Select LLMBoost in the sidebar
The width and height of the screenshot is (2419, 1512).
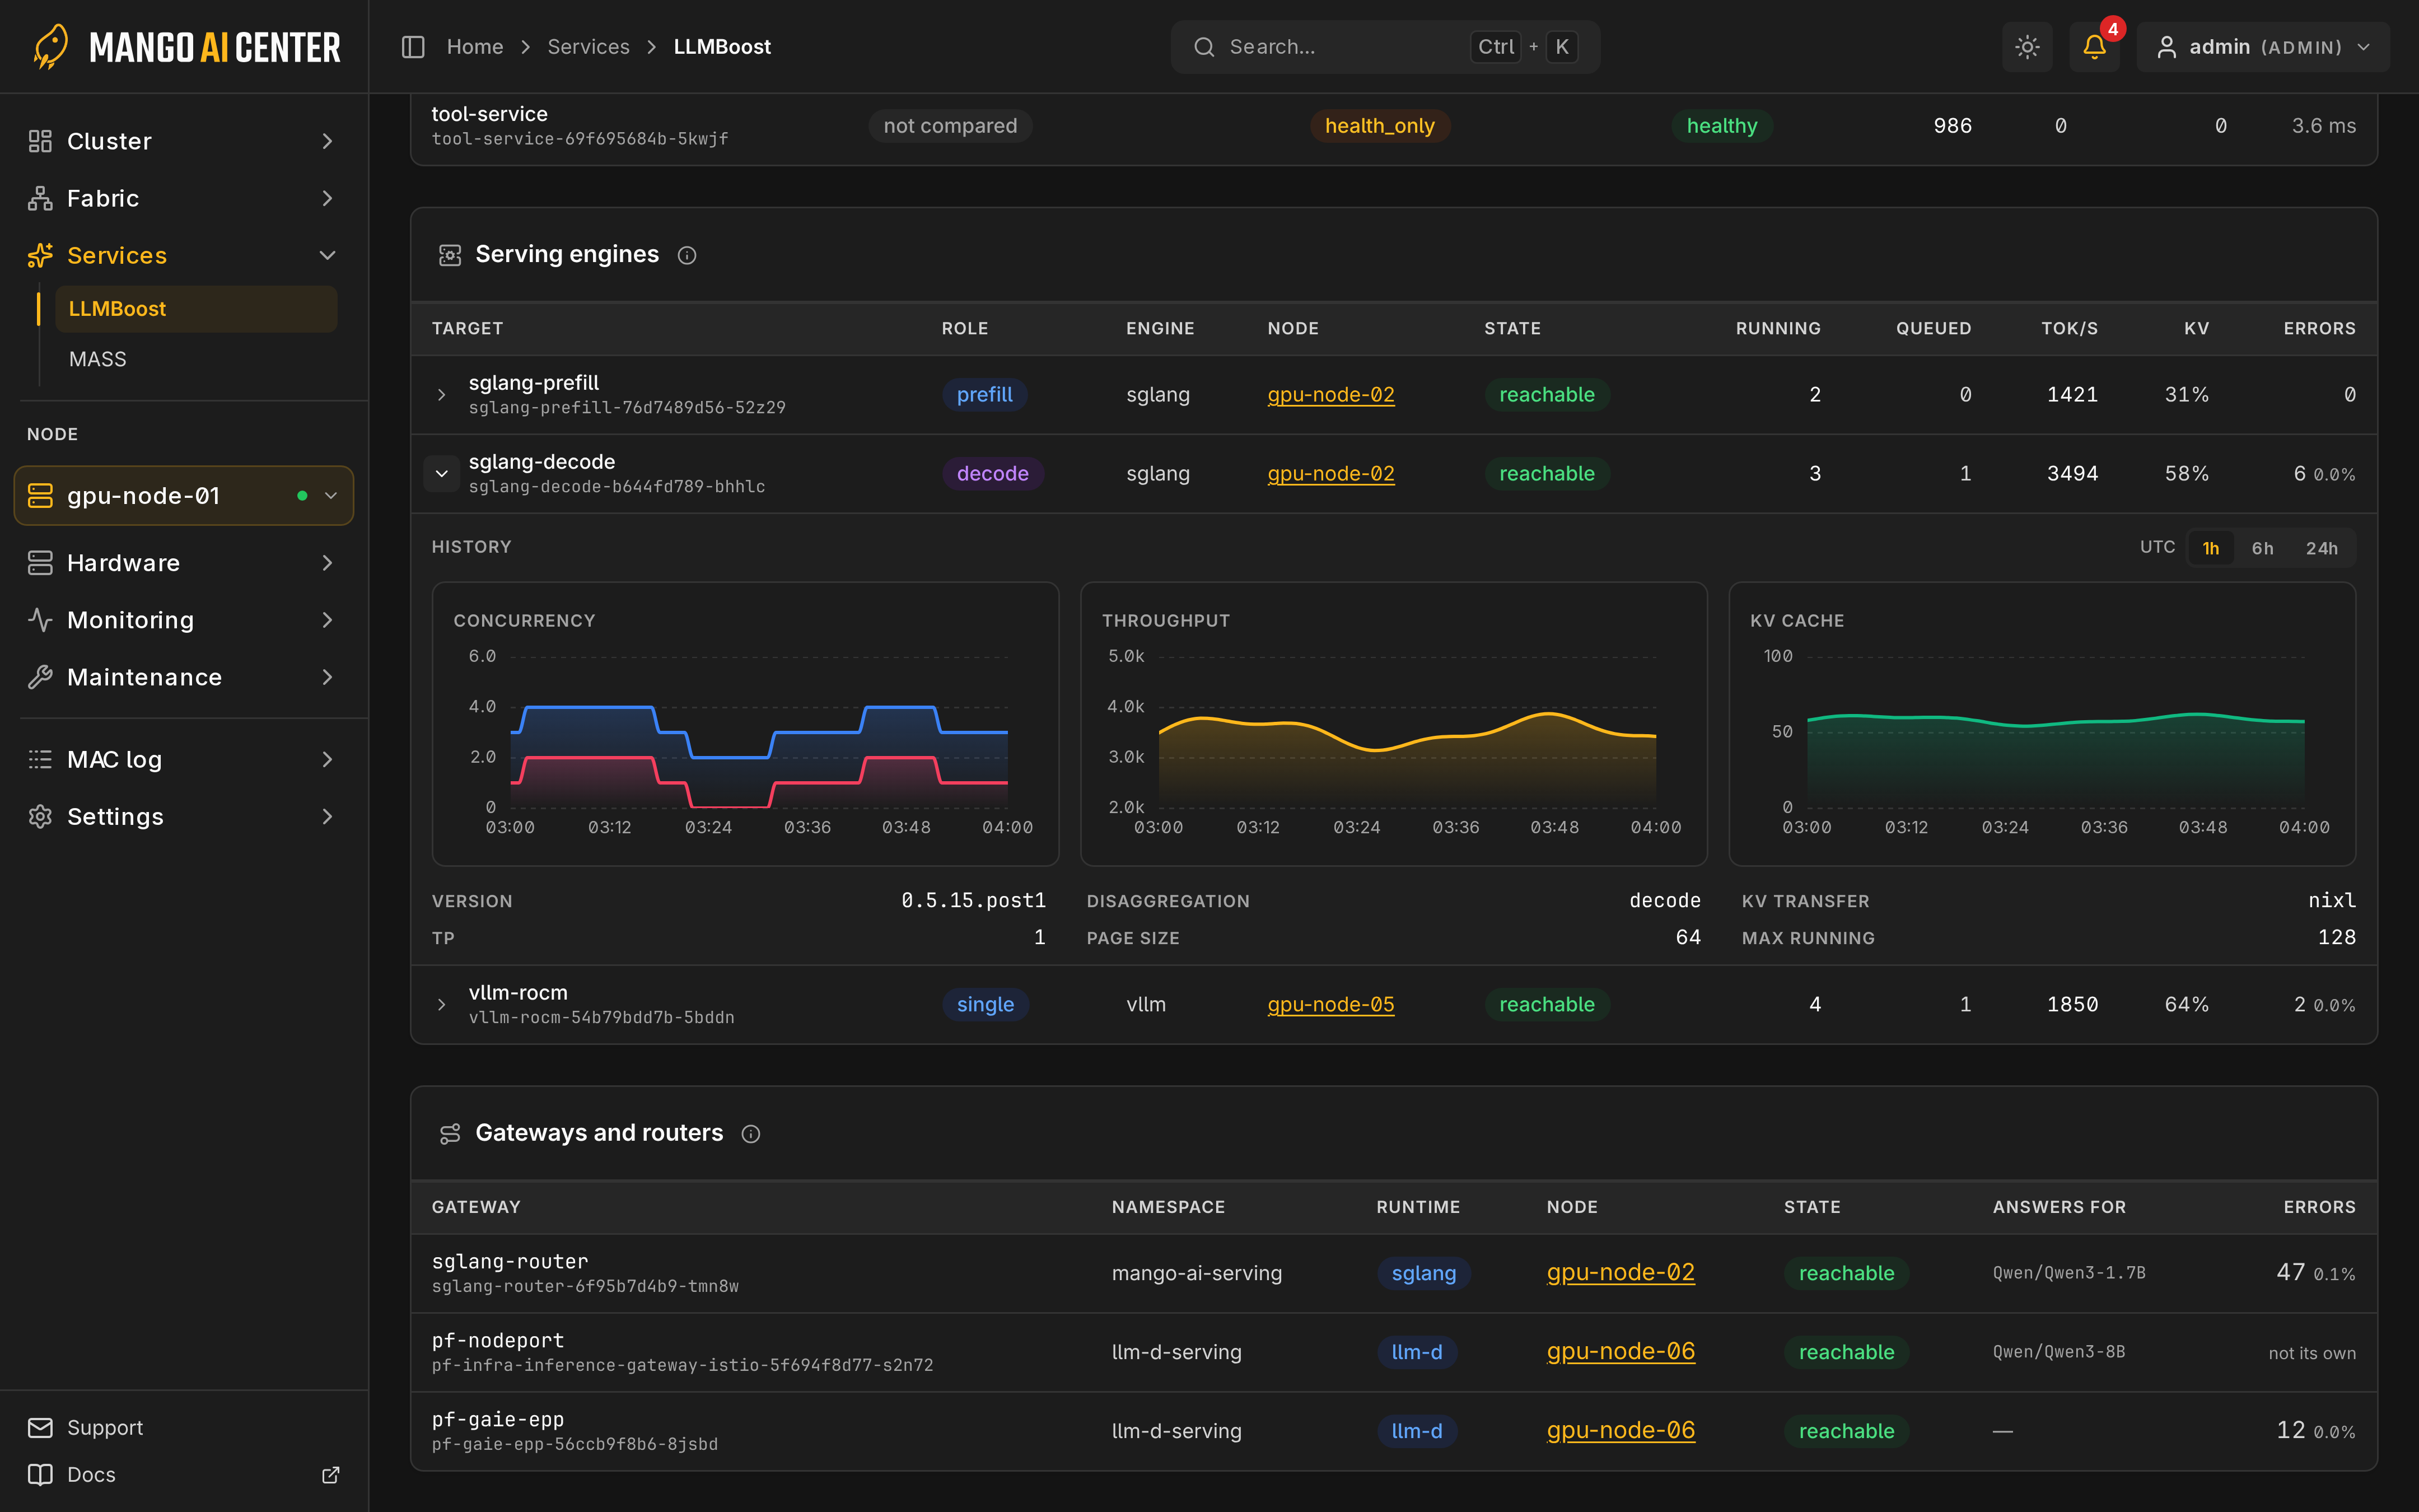pyautogui.click(x=196, y=309)
